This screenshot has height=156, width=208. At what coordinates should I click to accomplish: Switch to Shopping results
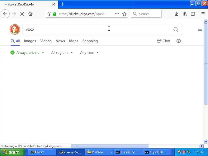[x=90, y=41]
